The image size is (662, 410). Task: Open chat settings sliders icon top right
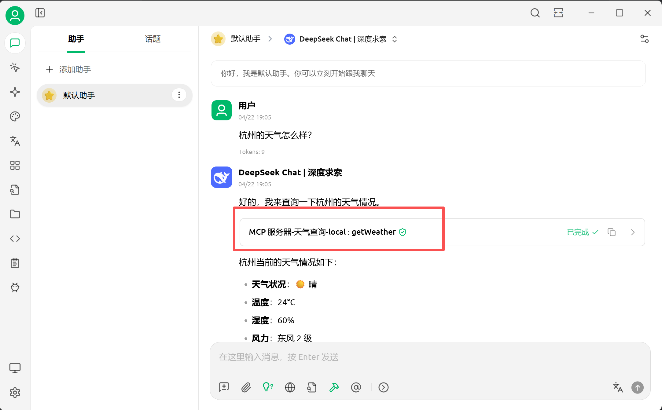[x=644, y=39]
